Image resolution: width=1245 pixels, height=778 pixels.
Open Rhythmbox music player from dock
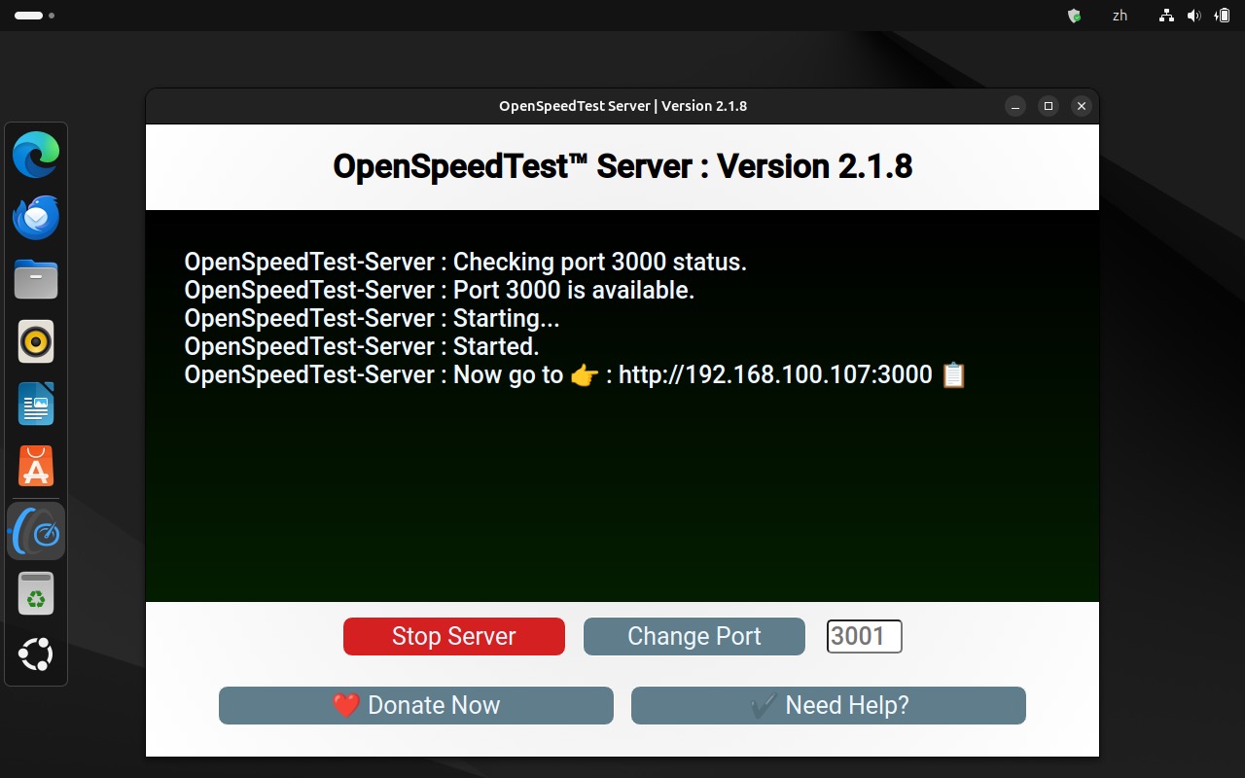tap(36, 342)
